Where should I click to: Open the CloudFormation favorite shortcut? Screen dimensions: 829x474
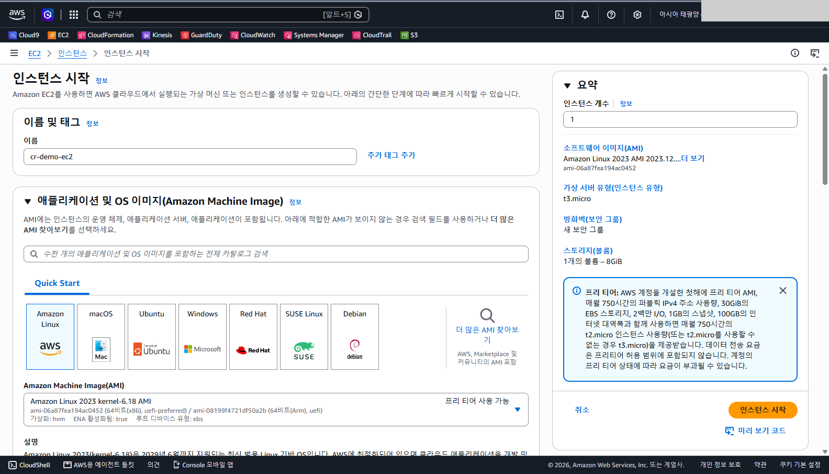(x=106, y=35)
